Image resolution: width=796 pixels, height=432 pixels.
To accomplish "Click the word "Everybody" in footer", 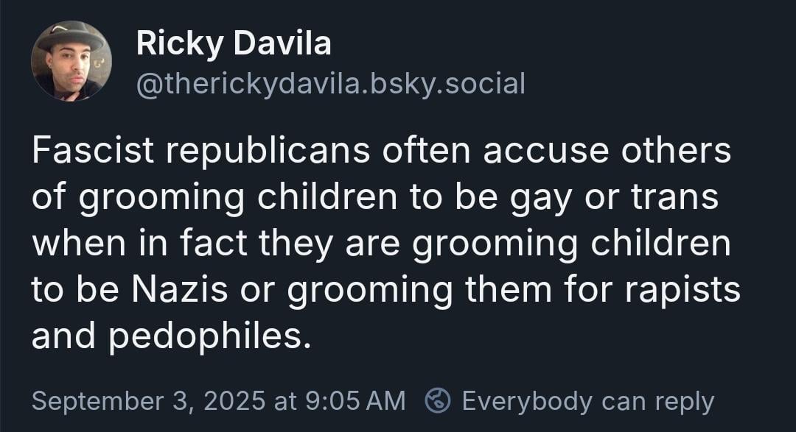I will (527, 402).
